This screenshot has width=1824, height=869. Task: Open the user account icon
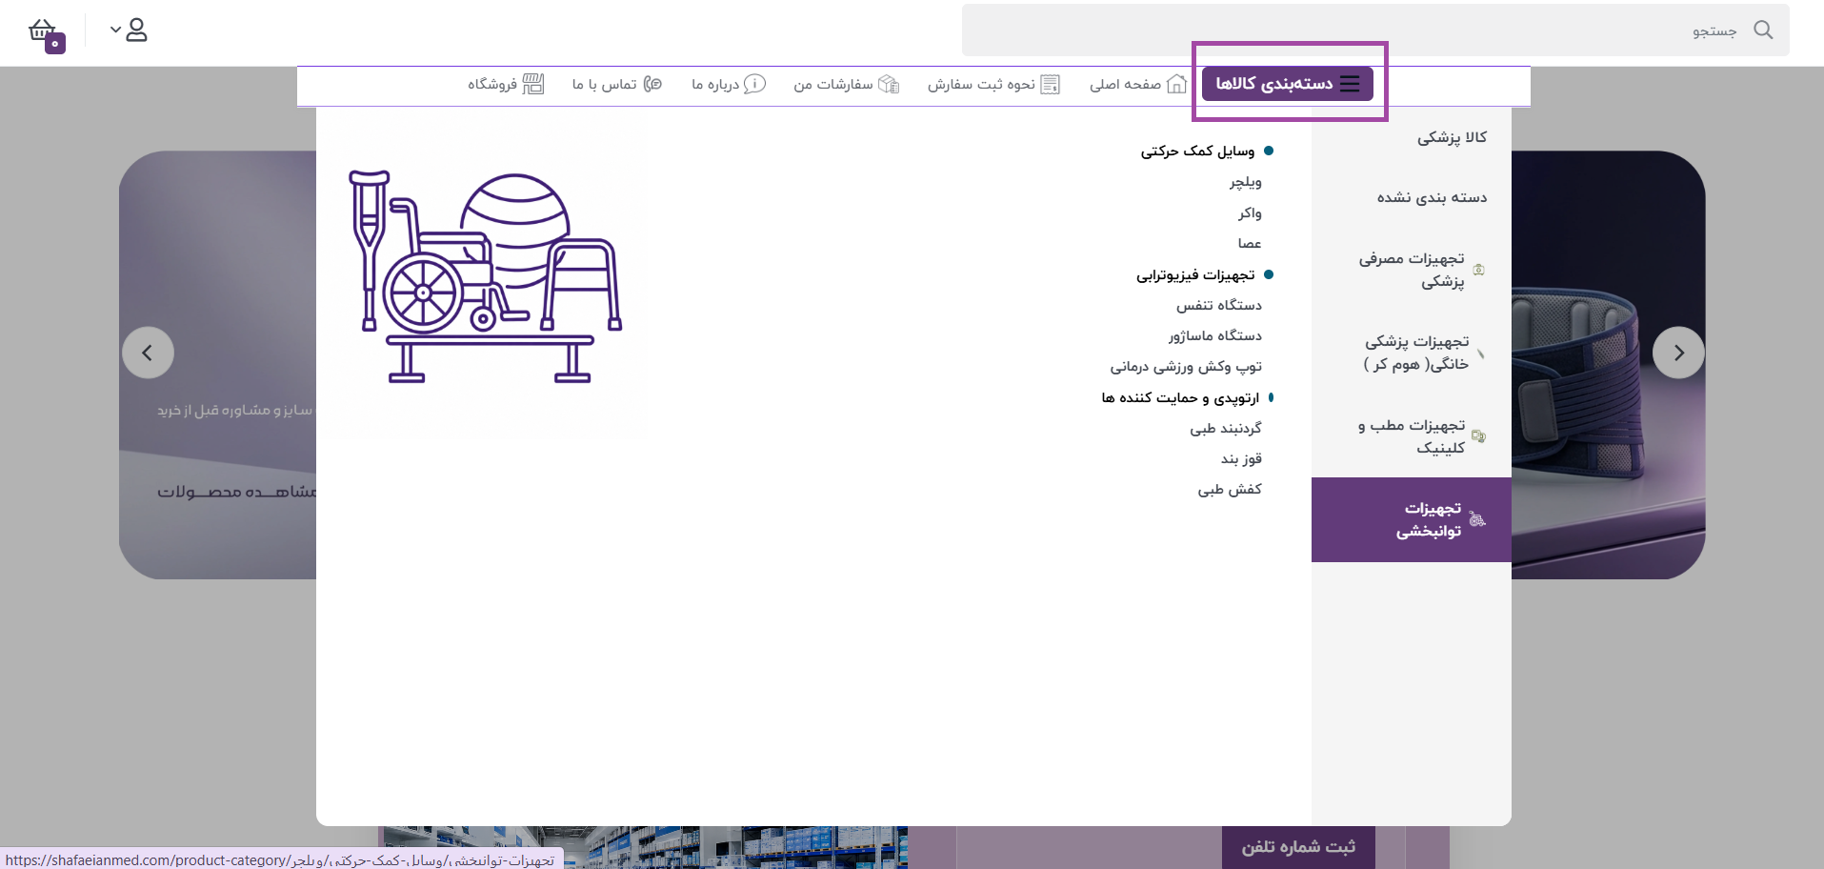(x=137, y=30)
